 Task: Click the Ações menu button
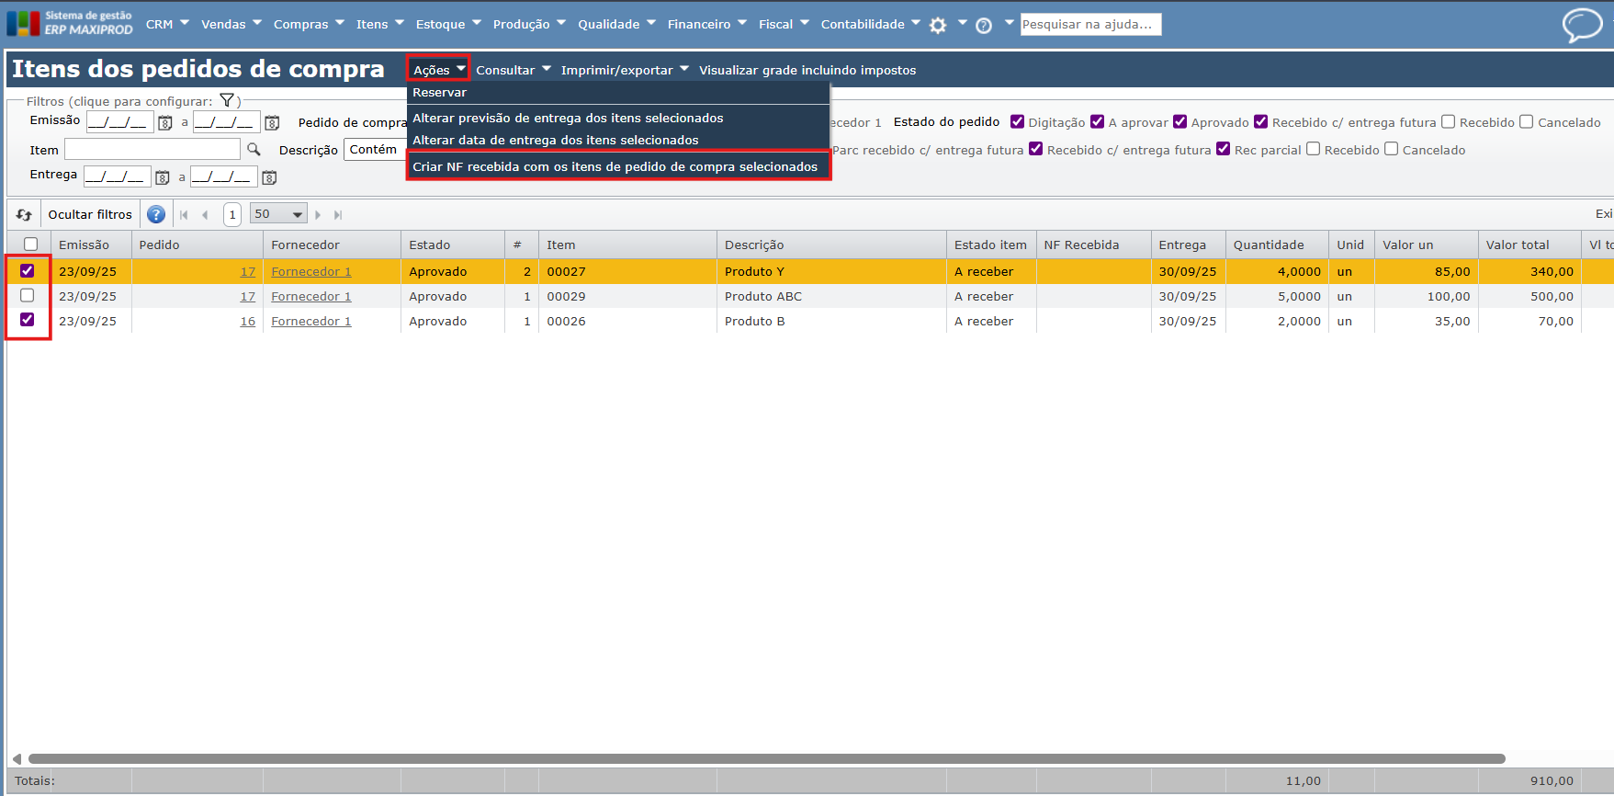pyautogui.click(x=438, y=70)
